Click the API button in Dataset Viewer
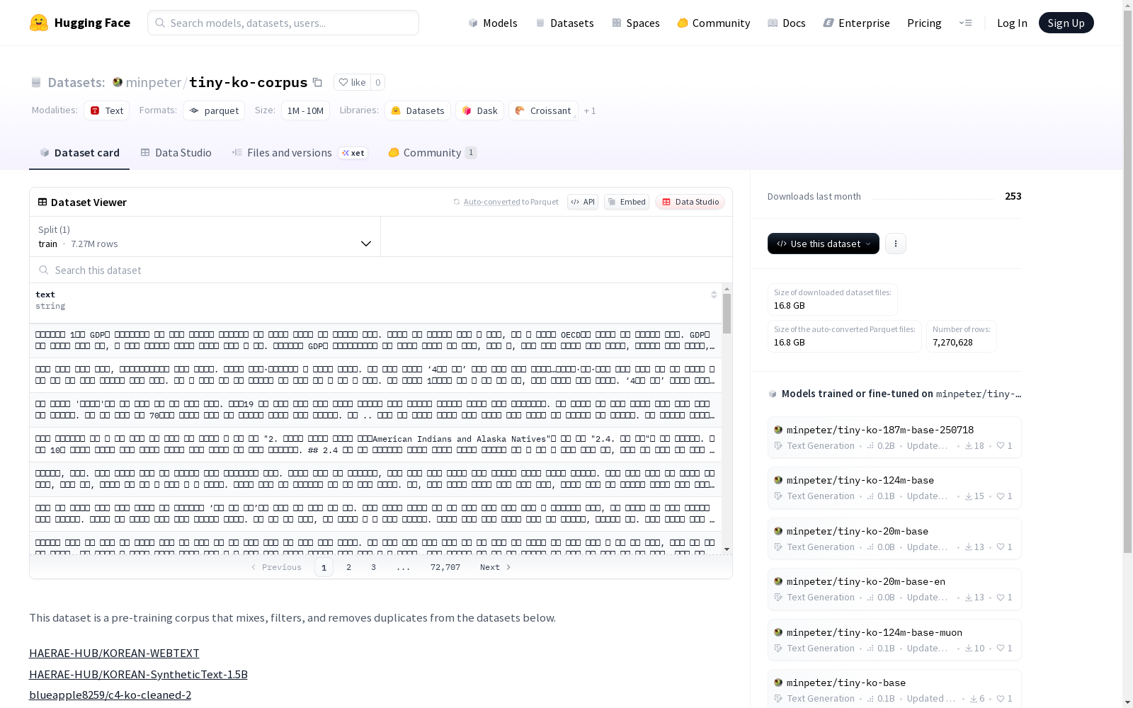Screen dimensions: 1133x708 pyautogui.click(x=583, y=202)
